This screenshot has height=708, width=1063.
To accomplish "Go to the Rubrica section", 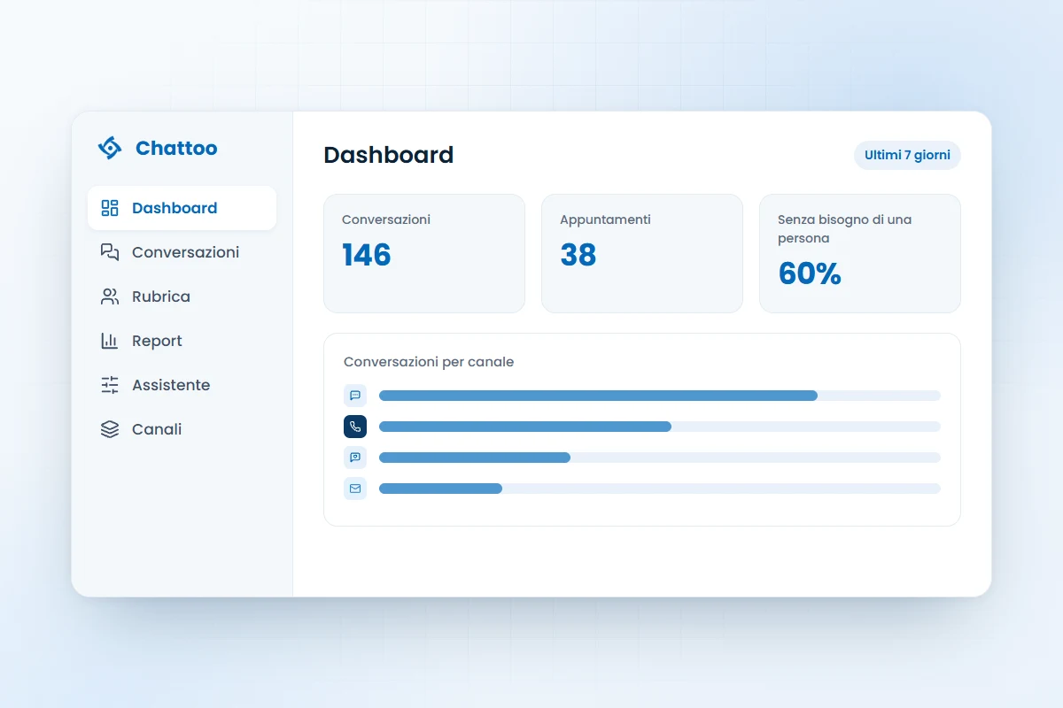I will 182,296.
